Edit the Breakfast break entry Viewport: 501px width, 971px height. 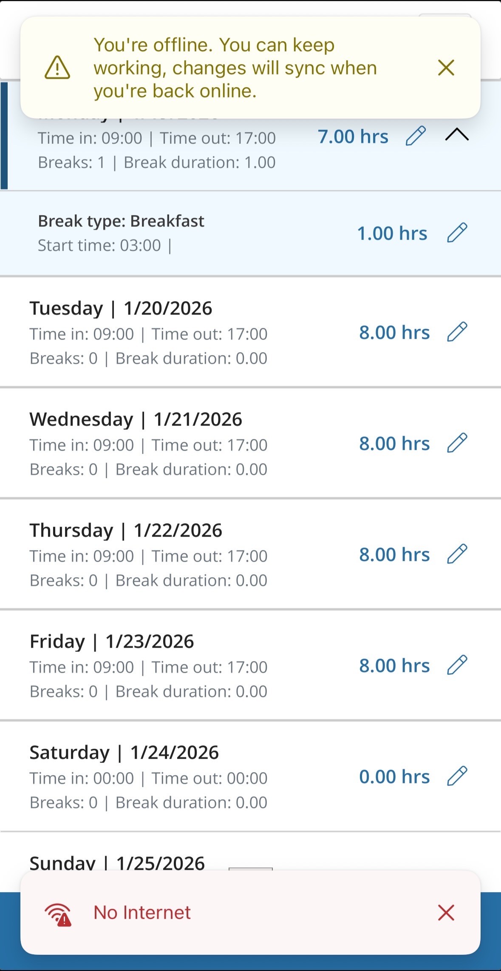457,233
